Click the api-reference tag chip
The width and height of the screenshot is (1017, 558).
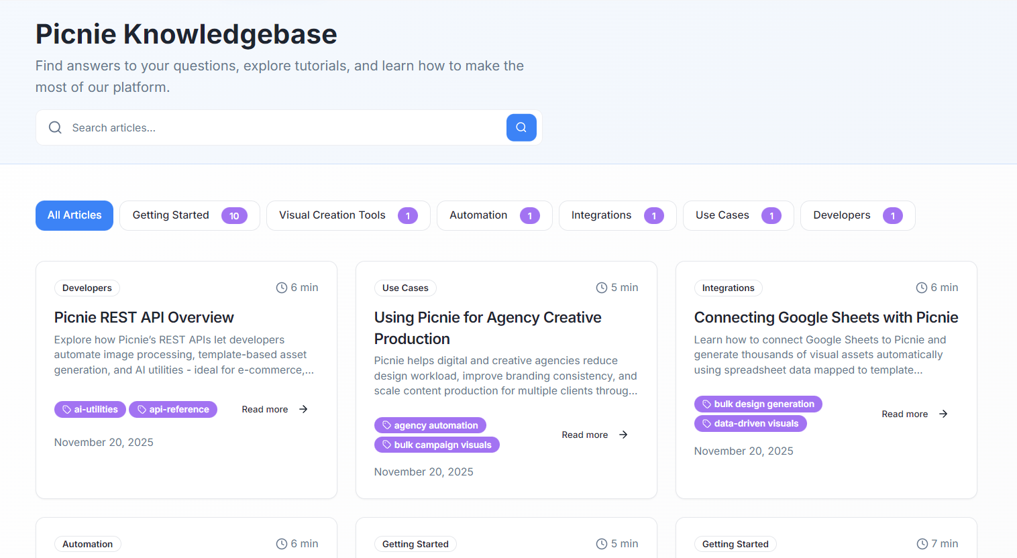[x=173, y=409]
